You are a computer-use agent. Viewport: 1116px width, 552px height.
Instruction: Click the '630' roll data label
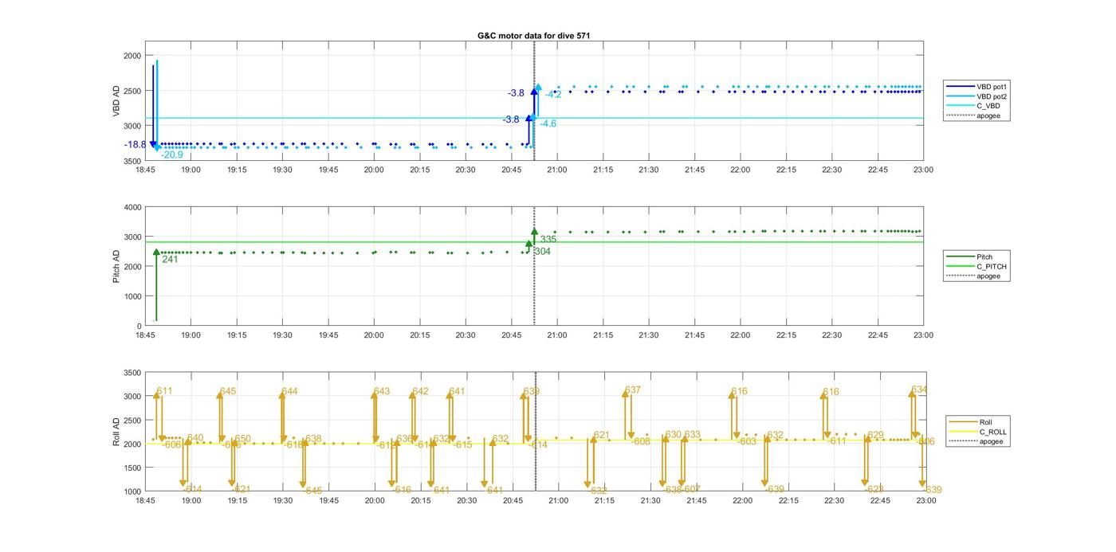674,435
